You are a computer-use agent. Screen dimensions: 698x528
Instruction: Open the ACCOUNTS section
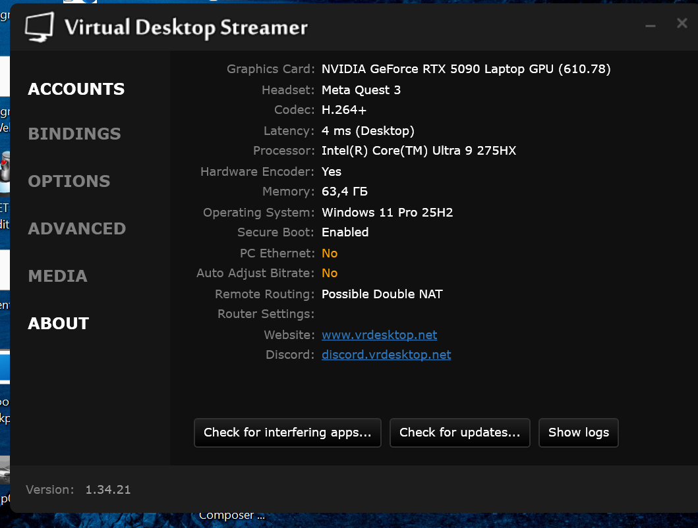tap(76, 89)
